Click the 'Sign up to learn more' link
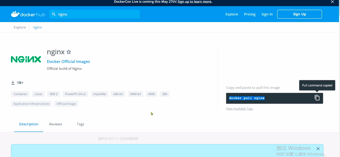This screenshot has width=340, height=157. pos(195,2)
